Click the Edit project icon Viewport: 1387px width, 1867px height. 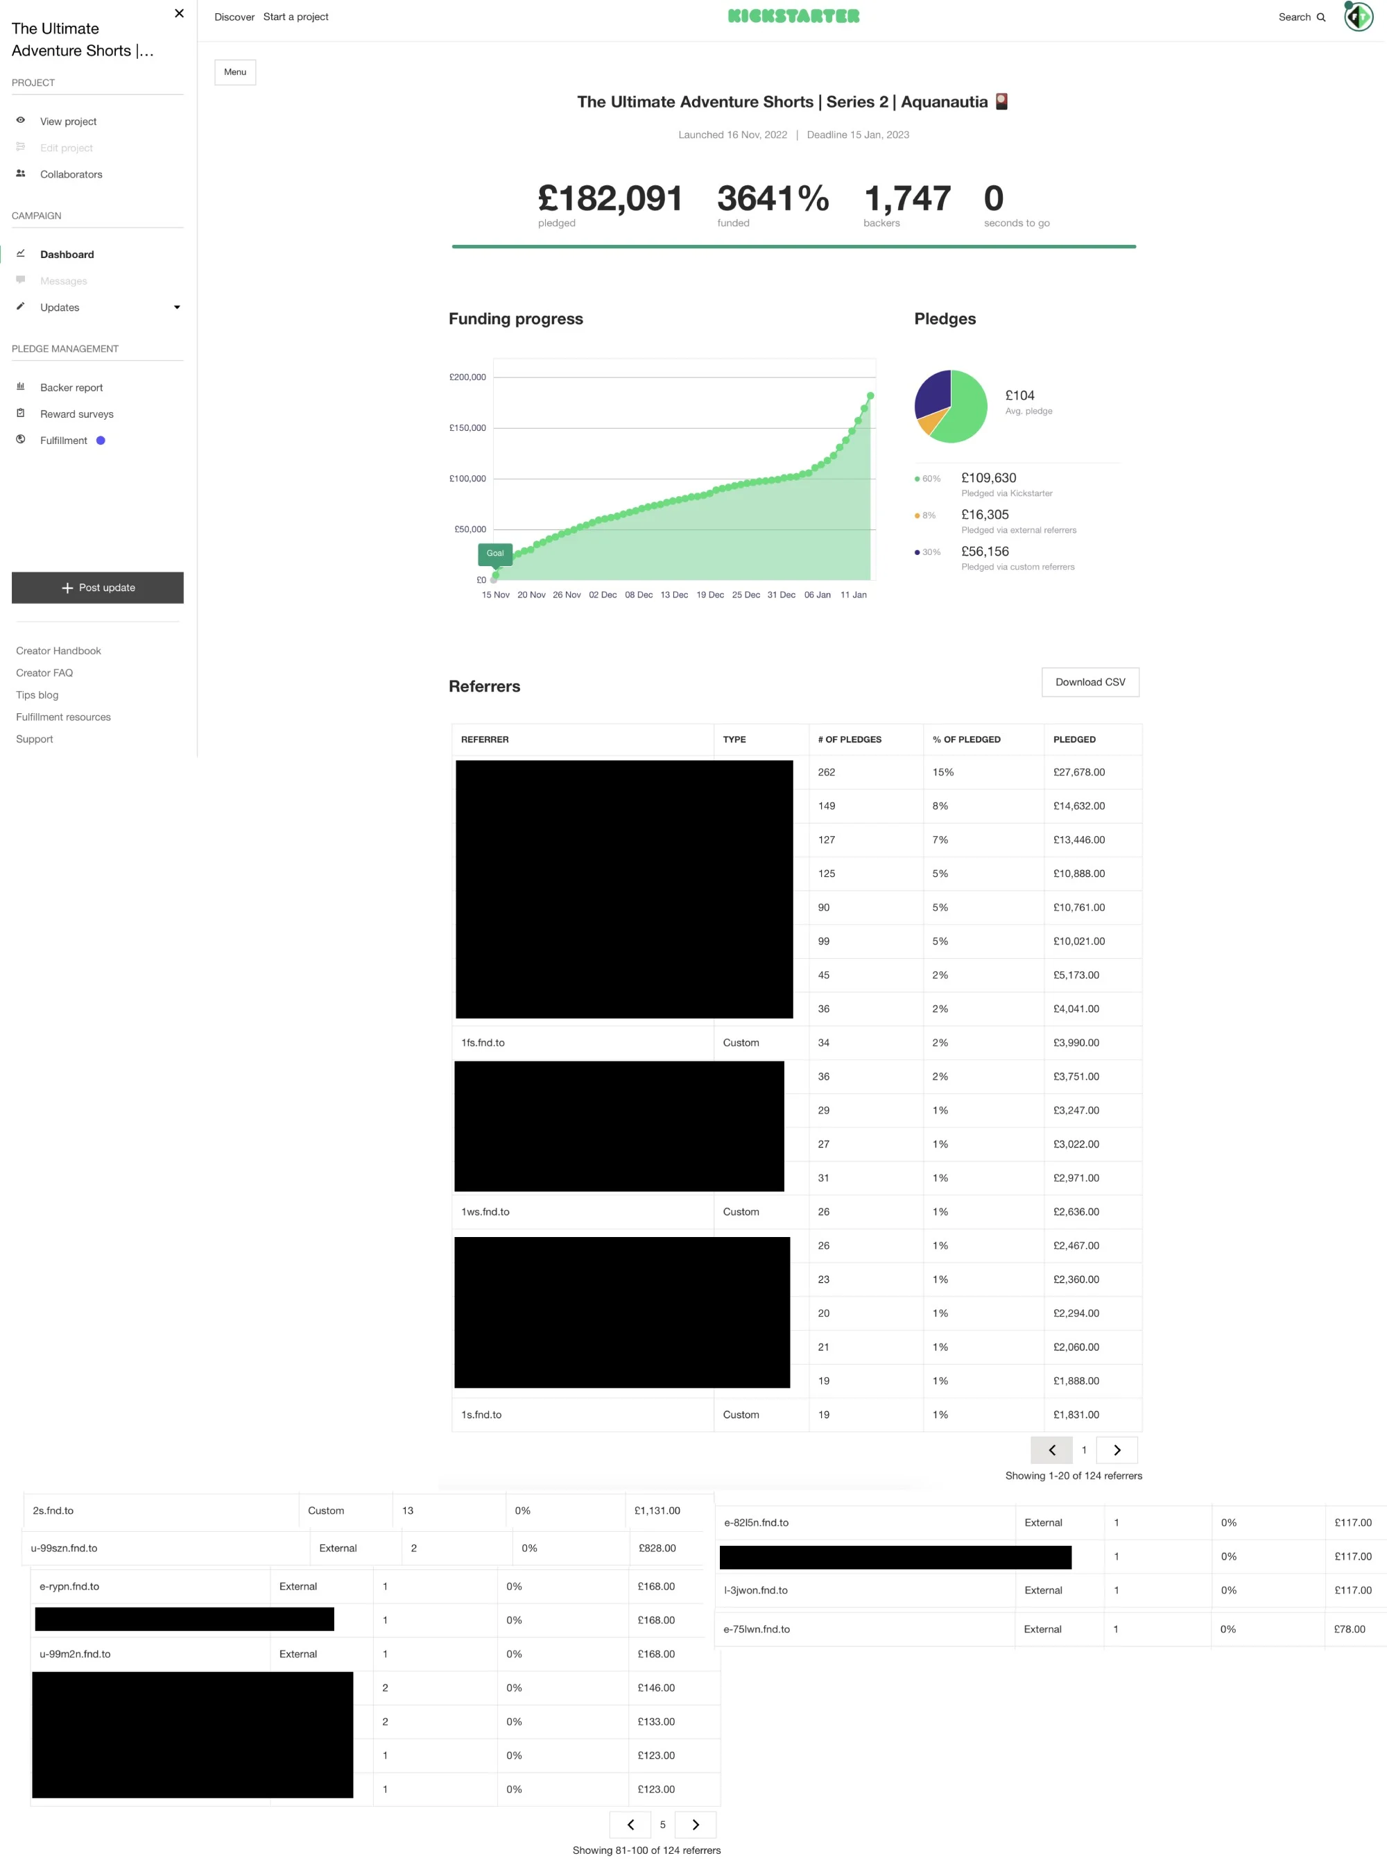coord(21,146)
